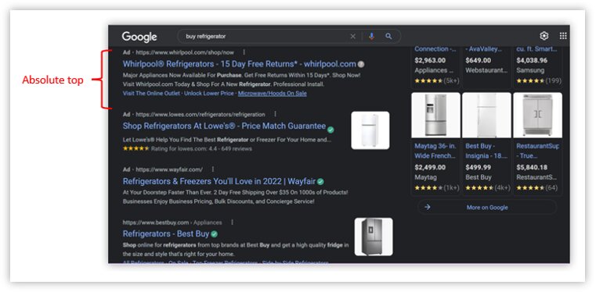Click the $499.99 Best Buy price
Image resolution: width=596 pixels, height=292 pixels.
[479, 167]
